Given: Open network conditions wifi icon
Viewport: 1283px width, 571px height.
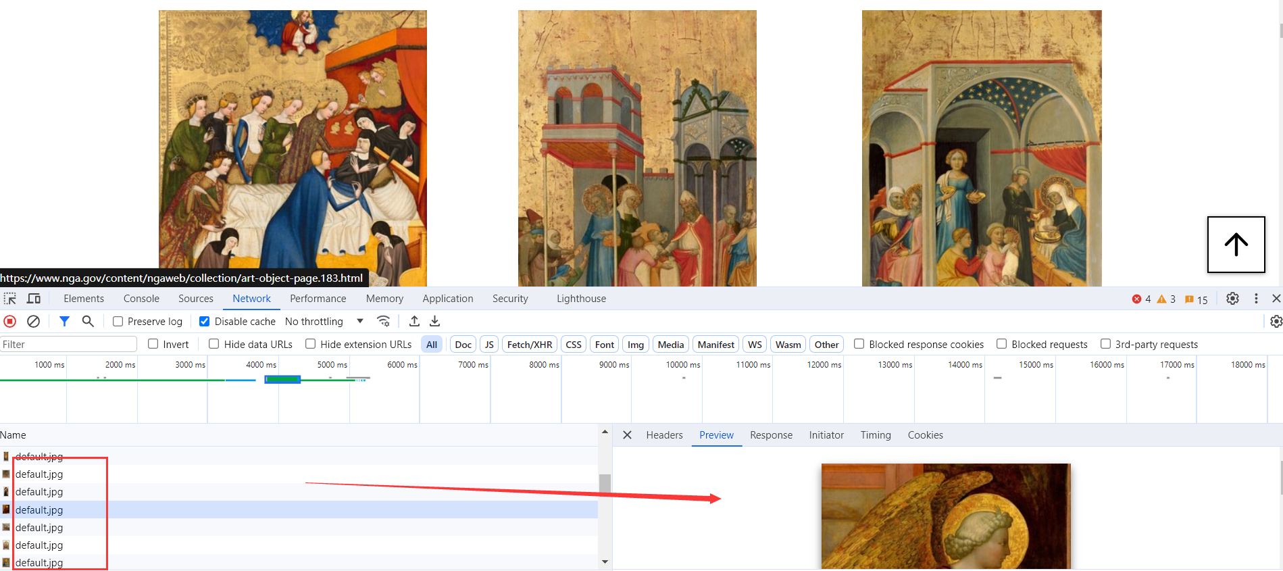Looking at the screenshot, I should (384, 322).
